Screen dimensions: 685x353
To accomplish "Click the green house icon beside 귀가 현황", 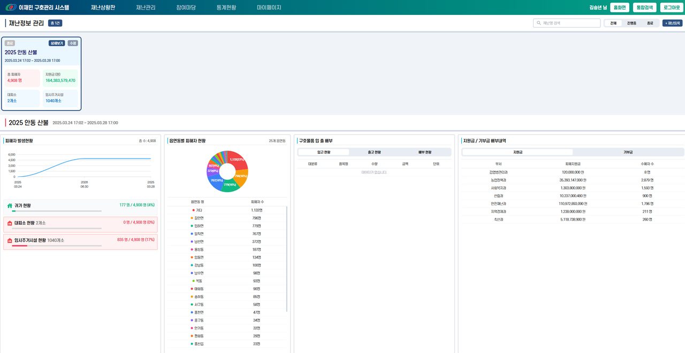I will coord(10,206).
